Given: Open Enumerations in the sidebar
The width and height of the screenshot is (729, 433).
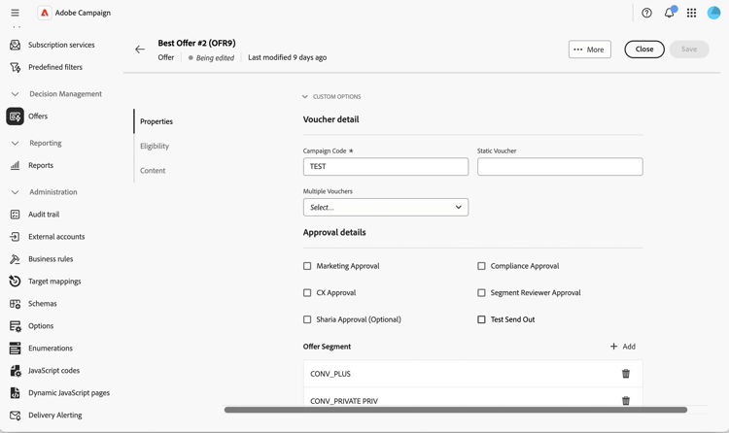Looking at the screenshot, I should point(51,348).
